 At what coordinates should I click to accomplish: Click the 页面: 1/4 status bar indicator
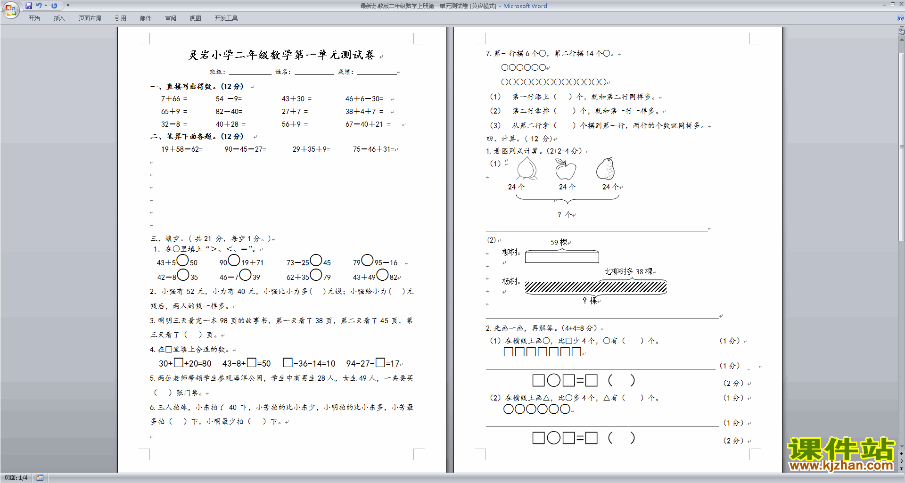(x=16, y=478)
